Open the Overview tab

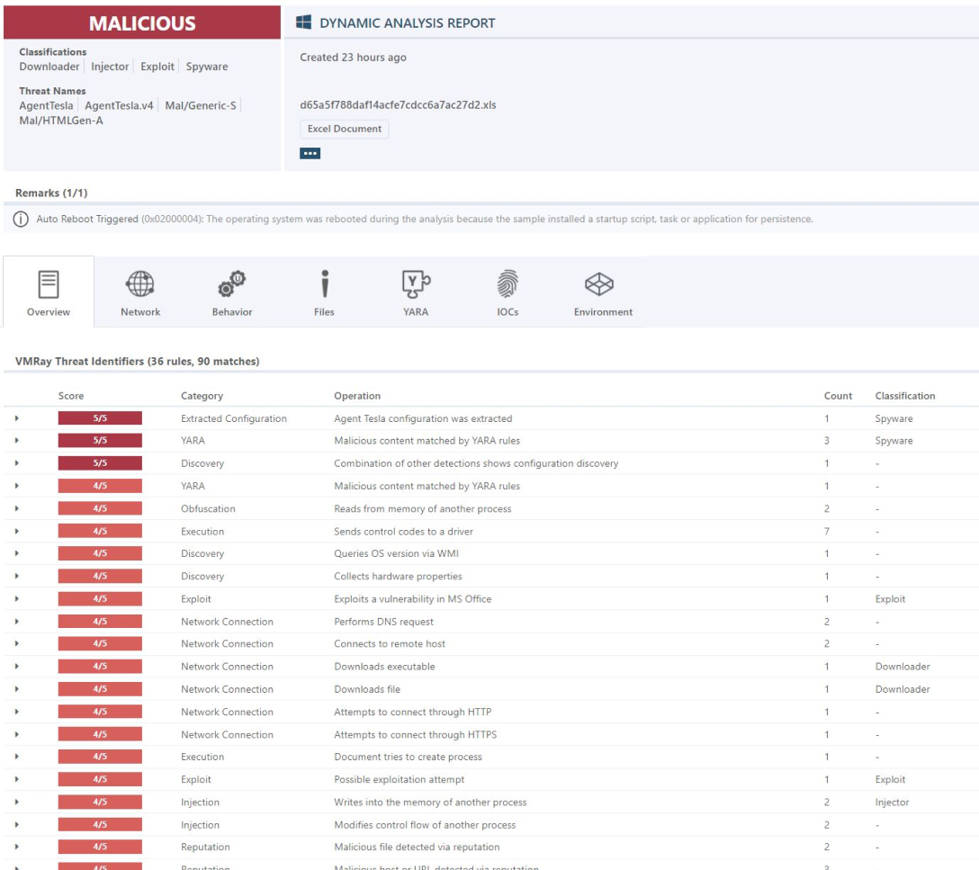49,292
